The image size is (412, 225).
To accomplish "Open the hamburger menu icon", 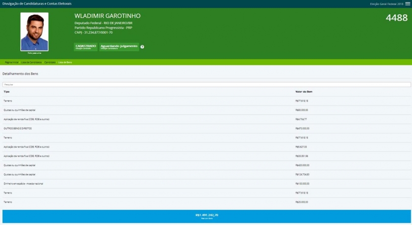I will pyautogui.click(x=408, y=4).
